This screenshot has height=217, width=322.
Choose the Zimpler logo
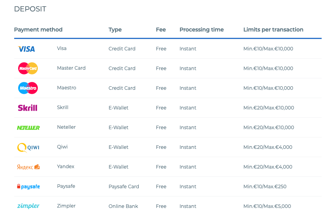[x=28, y=206]
